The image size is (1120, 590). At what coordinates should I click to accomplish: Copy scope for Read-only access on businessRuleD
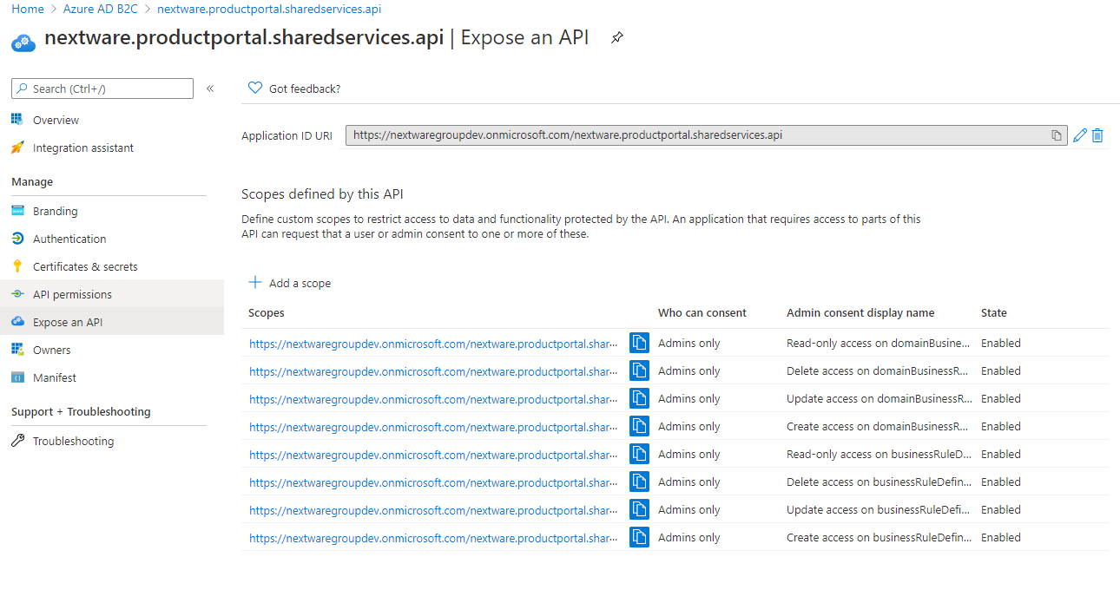tap(640, 454)
